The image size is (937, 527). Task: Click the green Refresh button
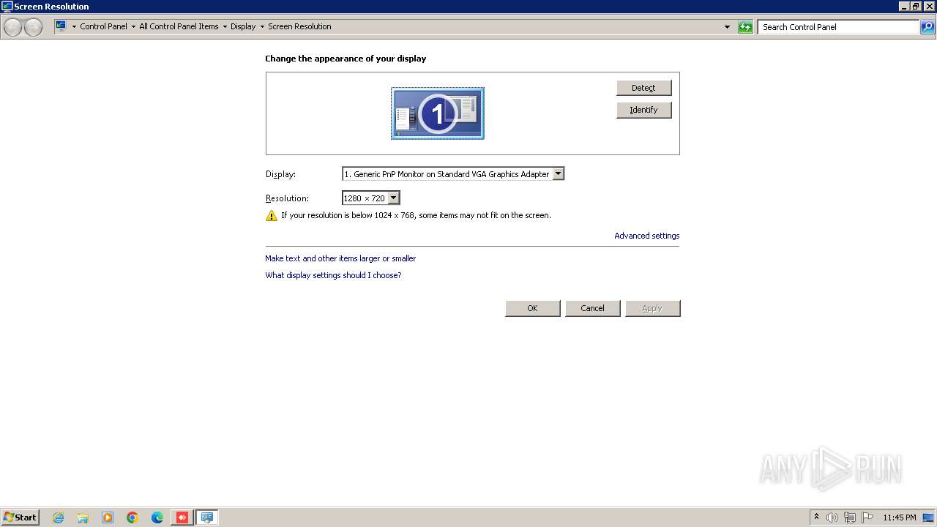coord(745,27)
